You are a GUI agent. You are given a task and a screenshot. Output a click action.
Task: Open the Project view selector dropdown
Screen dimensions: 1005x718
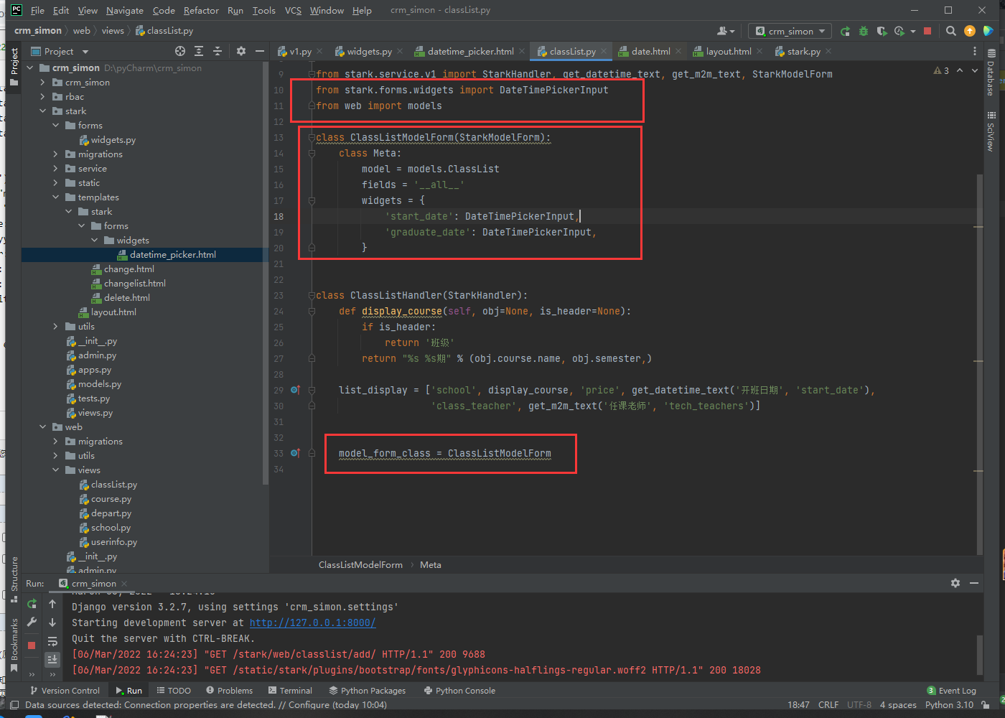60,51
